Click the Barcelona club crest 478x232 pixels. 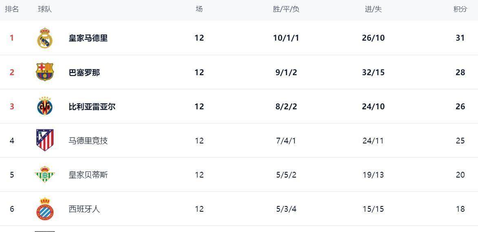coord(45,72)
